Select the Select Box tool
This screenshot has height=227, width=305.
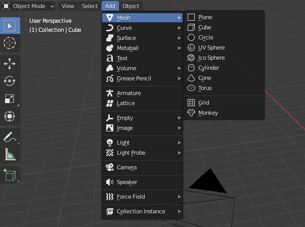pyautogui.click(x=10, y=26)
